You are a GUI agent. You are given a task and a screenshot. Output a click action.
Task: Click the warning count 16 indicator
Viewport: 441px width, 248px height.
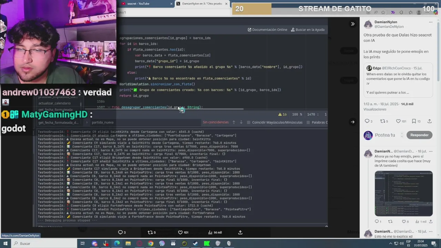pyautogui.click(x=282, y=114)
